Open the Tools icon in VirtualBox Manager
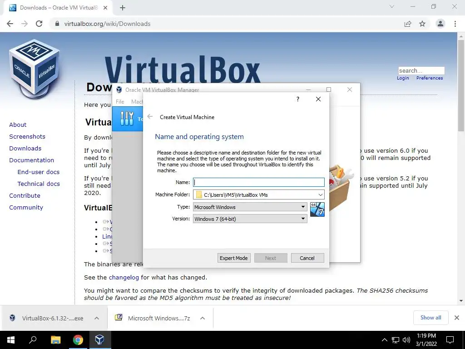 (x=127, y=119)
